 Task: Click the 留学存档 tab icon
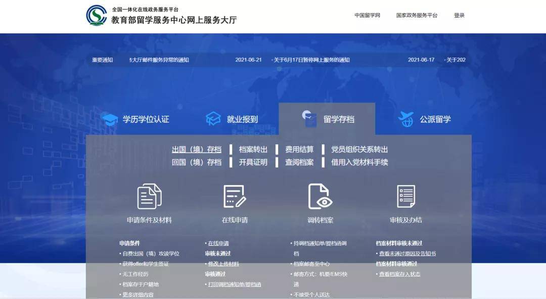click(309, 118)
